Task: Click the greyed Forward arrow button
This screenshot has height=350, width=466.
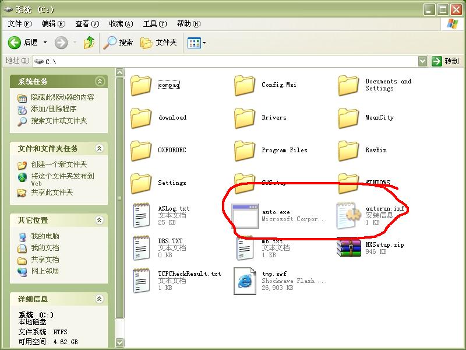Action: (x=61, y=43)
